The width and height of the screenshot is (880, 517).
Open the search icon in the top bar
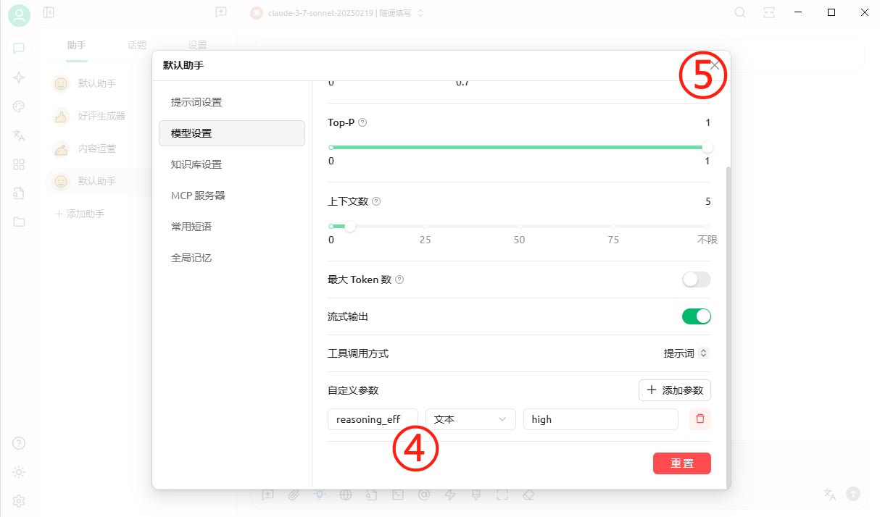740,12
